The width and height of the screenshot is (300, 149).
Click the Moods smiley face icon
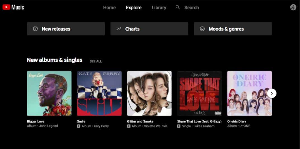pyautogui.click(x=202, y=29)
